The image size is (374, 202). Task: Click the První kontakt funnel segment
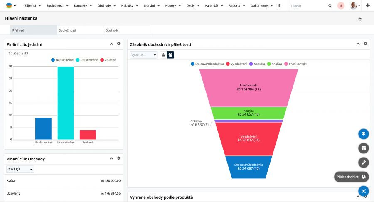249,88
